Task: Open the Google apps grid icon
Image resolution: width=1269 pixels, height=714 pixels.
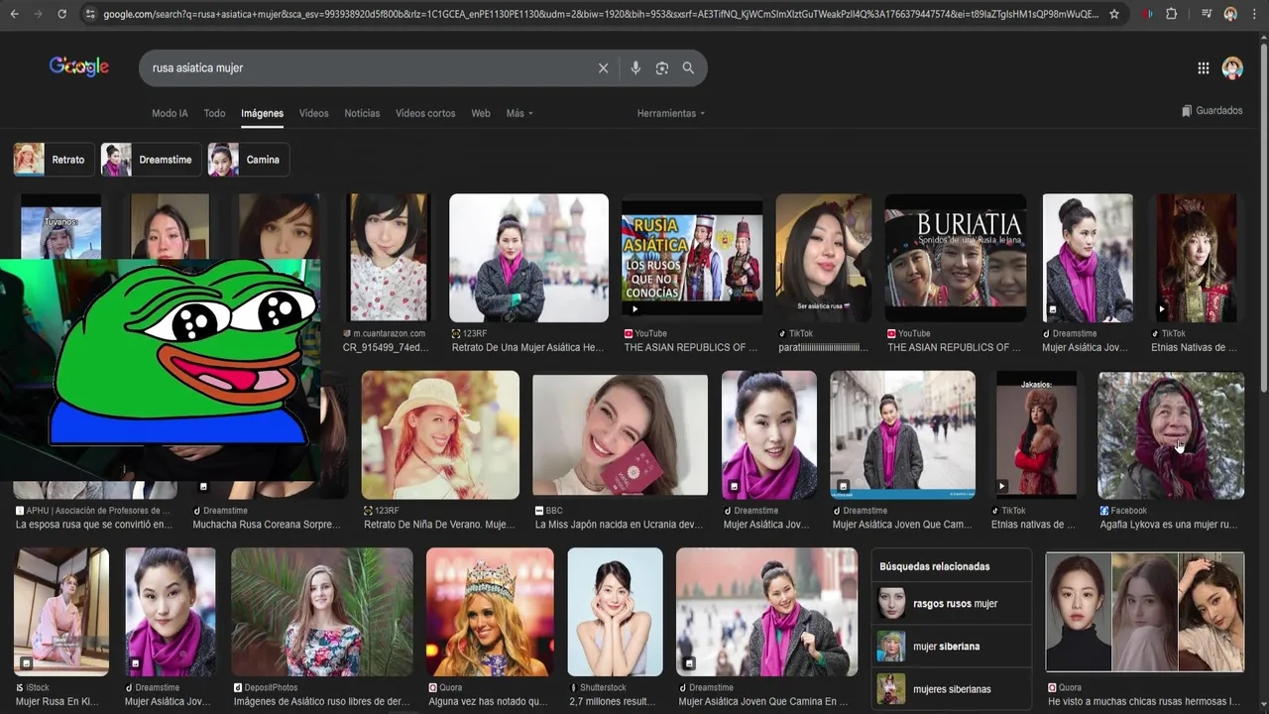Action: (1203, 68)
